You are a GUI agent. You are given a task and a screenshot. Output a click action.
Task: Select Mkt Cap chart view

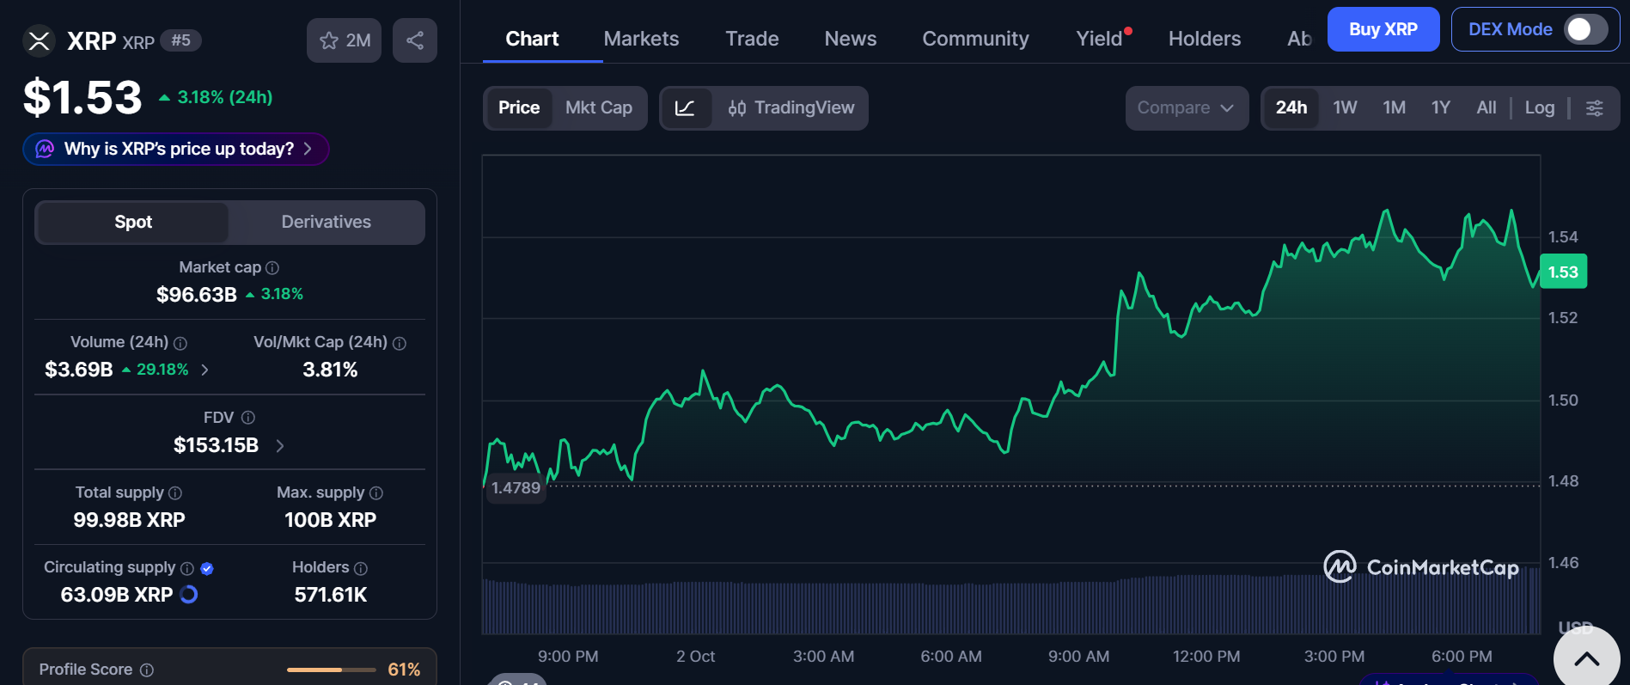click(599, 108)
